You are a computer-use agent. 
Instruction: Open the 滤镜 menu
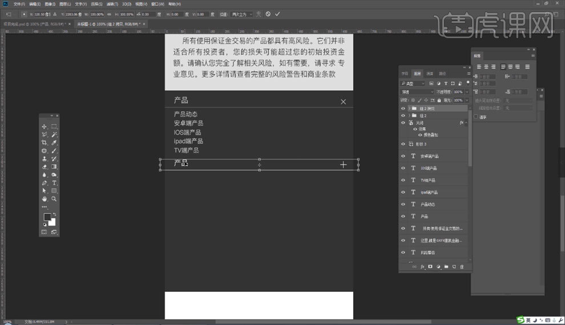[112, 4]
